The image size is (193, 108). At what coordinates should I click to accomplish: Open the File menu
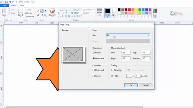[x=4, y=5]
